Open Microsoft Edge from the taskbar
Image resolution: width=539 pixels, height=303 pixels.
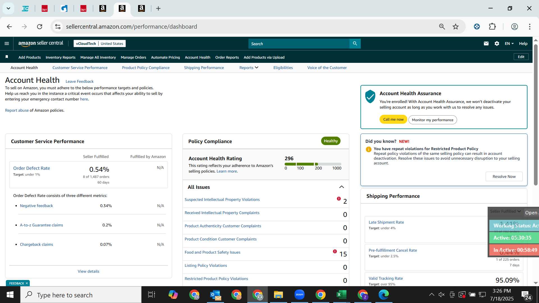pyautogui.click(x=383, y=295)
